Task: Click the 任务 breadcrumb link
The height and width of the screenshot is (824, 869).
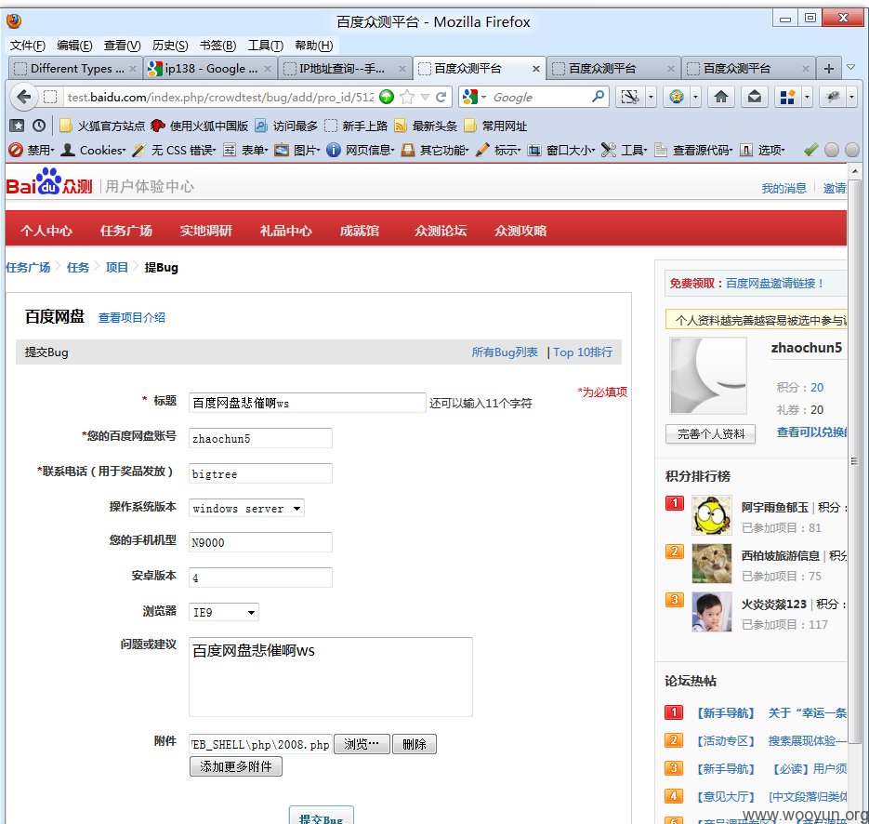Action: 77,267
